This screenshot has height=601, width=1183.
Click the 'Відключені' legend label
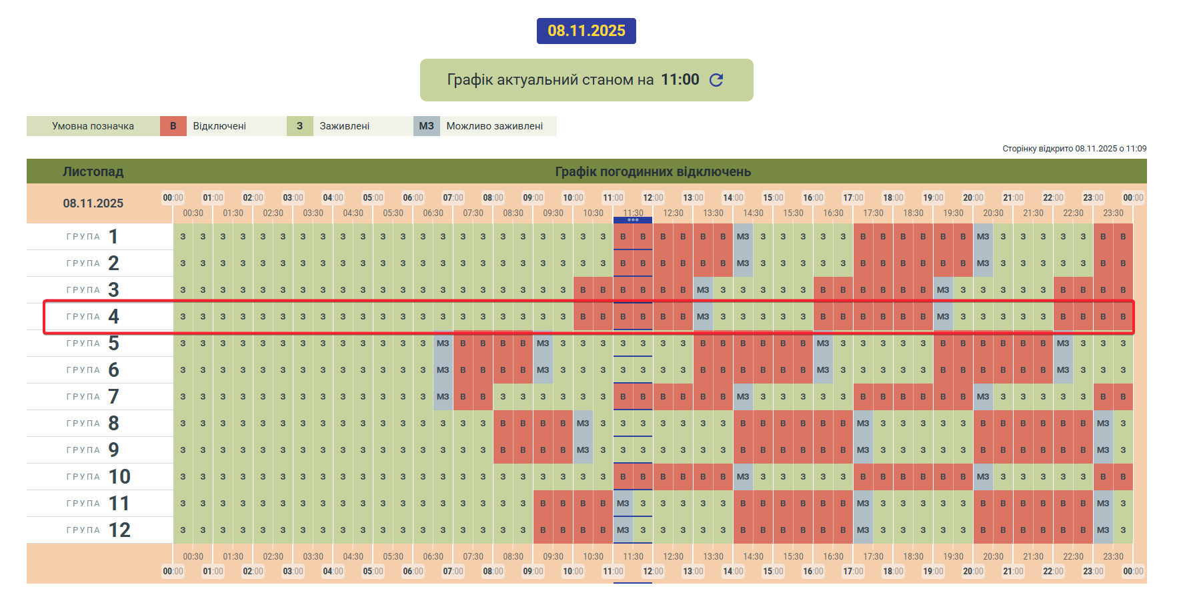[x=219, y=126]
